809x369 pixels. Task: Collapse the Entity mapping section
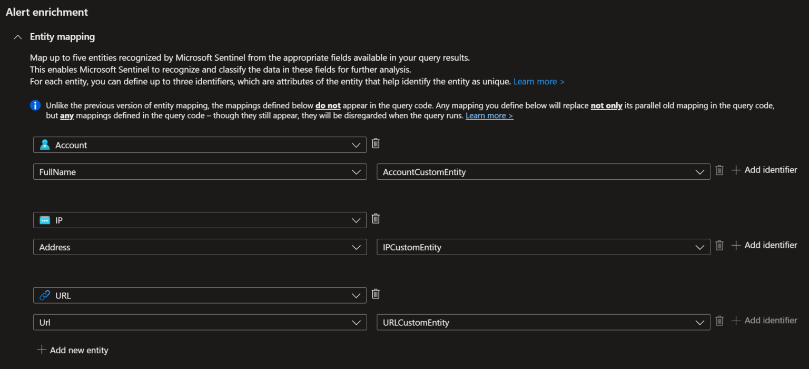pyautogui.click(x=17, y=36)
